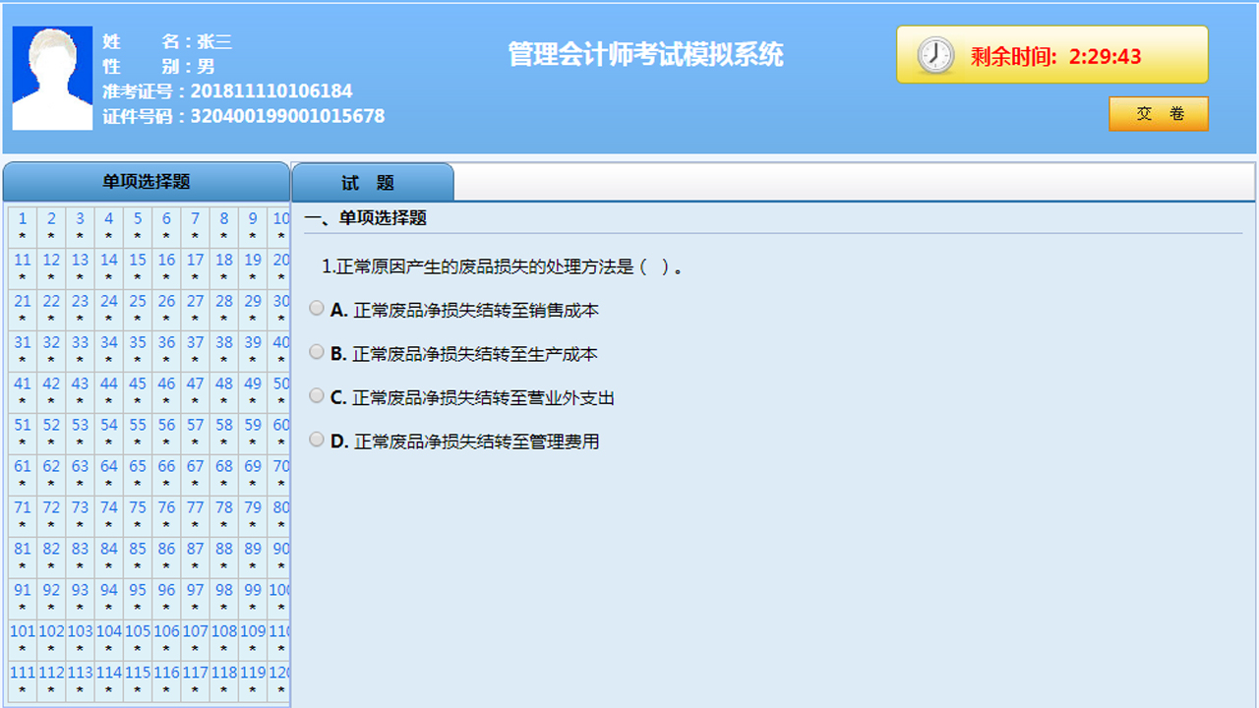Jump to question 103
Screen dimensions: 1259x708
80,632
